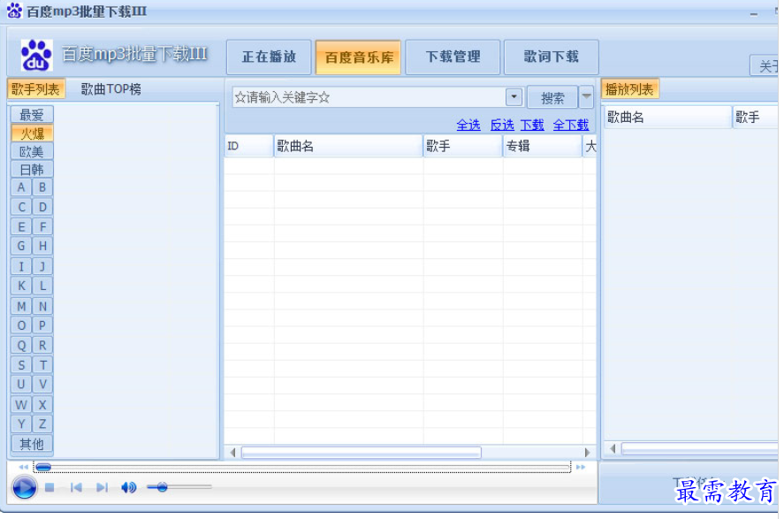The image size is (784, 519).
Task: Filter singers by letter F
Action: point(42,227)
